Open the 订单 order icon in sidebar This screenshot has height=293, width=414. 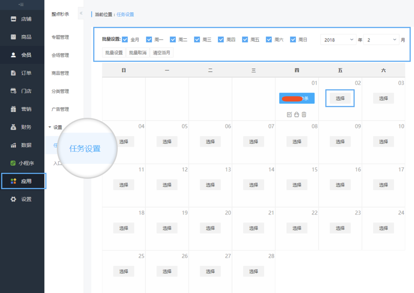click(13, 73)
